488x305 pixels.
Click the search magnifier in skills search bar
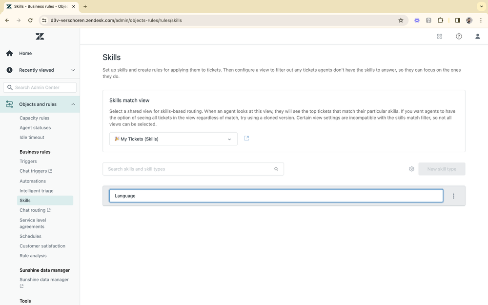pos(276,168)
